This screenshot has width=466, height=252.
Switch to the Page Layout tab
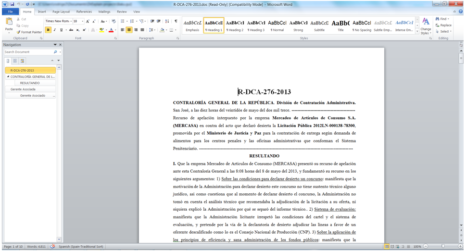tap(61, 12)
